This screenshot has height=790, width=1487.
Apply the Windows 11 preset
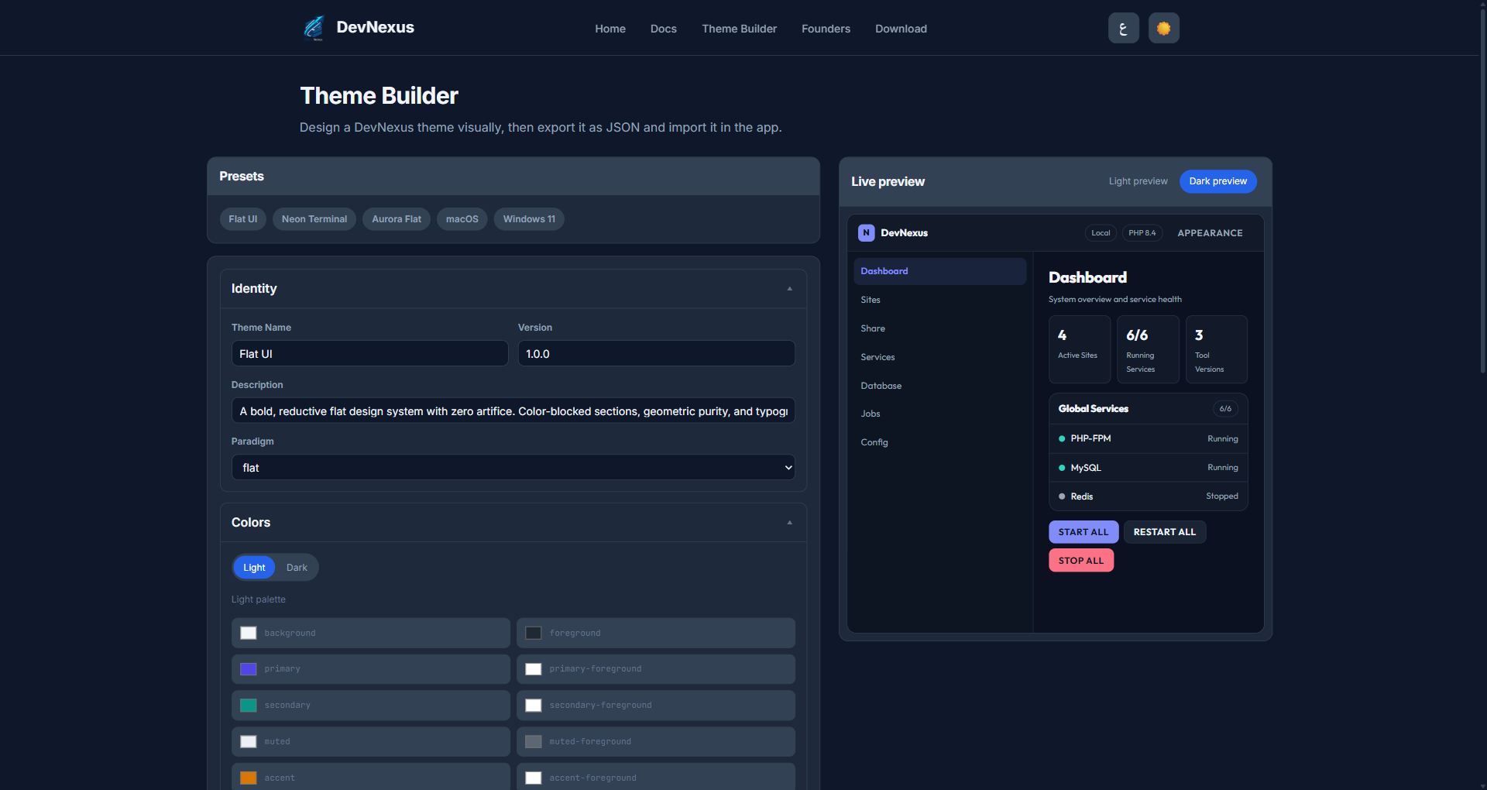[x=529, y=219]
